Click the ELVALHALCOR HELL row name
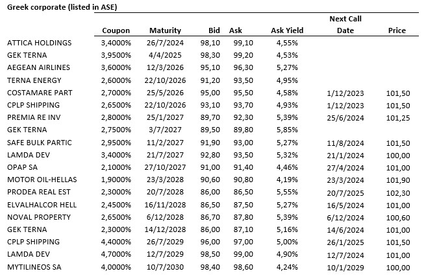 pyautogui.click(x=40, y=204)
